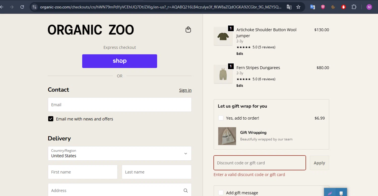
Task: Open the Country/Region dropdown
Action: [x=120, y=153]
